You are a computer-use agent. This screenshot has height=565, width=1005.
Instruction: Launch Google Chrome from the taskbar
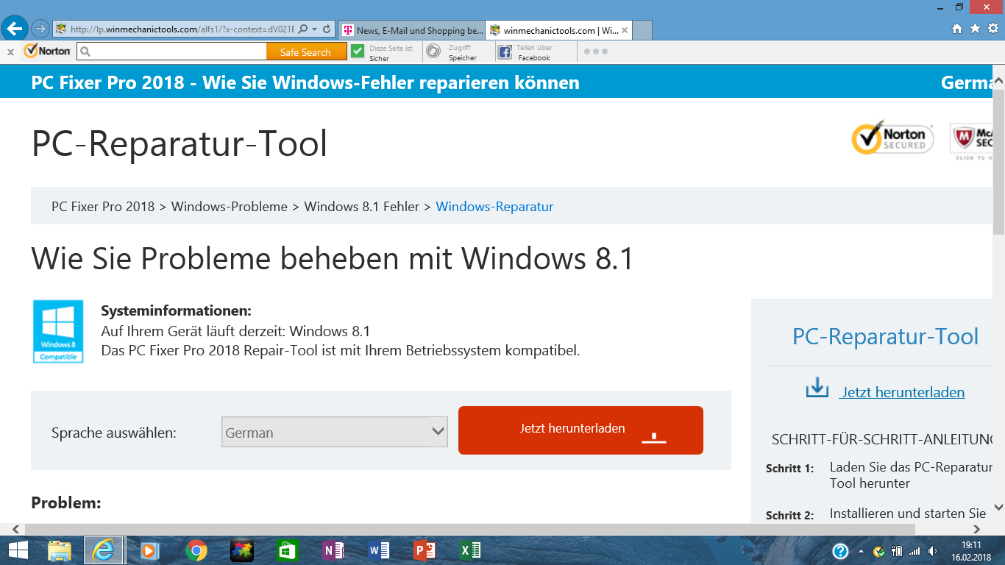click(196, 550)
